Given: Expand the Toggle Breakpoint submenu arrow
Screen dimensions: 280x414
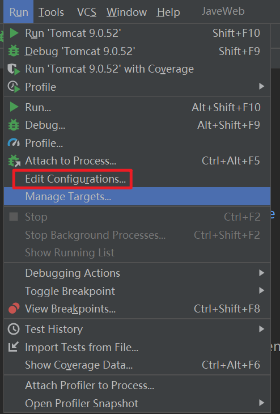Looking at the screenshot, I should [x=261, y=290].
